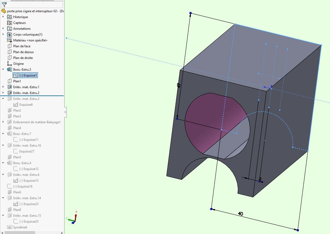Click the Enlèvement de matière-Balayage1 icon
The image size is (330, 234).
point(10,122)
